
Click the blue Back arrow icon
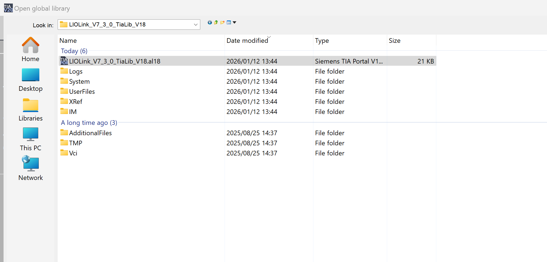(x=210, y=23)
